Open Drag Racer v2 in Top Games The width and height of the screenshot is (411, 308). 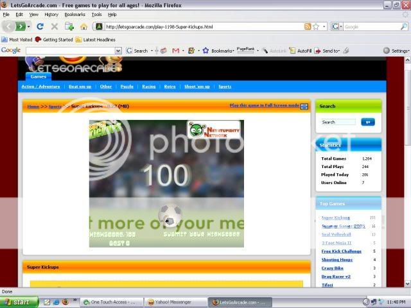pyautogui.click(x=336, y=277)
